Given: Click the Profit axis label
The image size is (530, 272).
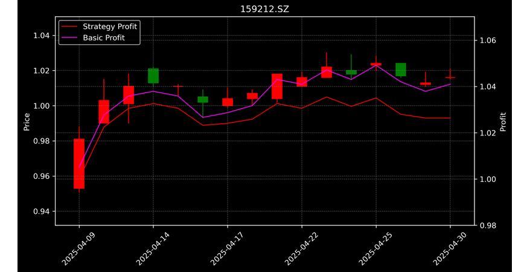Looking at the screenshot, I should pos(503,121).
